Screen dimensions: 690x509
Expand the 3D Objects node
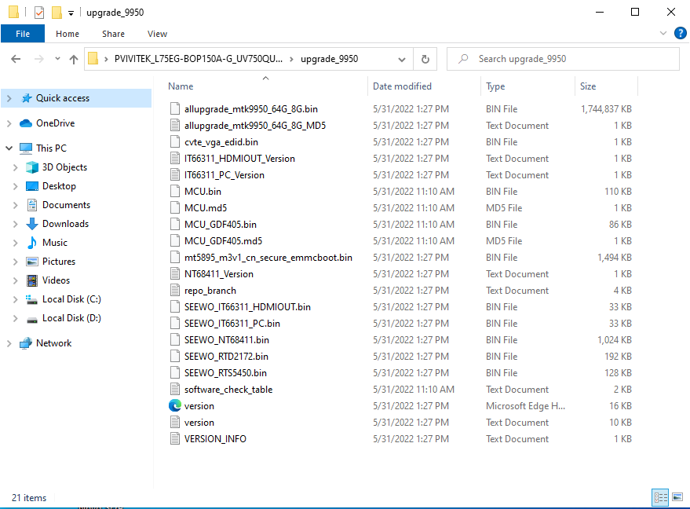(x=16, y=167)
